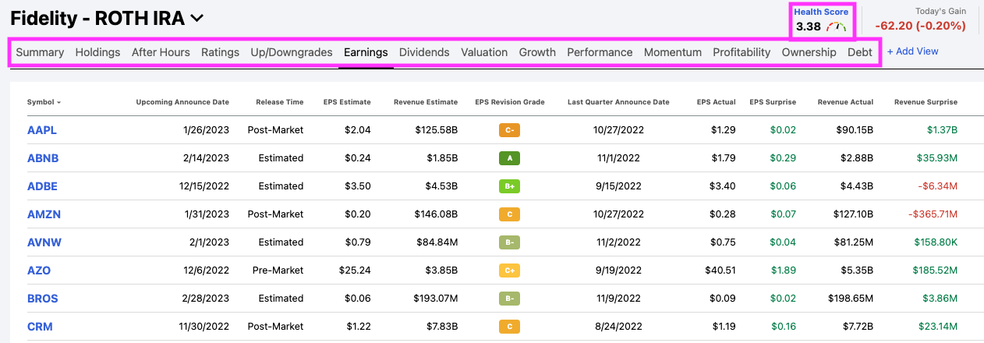This screenshot has height=343, width=984.
Task: Click BROS's B- revision grade badge
Action: (x=509, y=299)
